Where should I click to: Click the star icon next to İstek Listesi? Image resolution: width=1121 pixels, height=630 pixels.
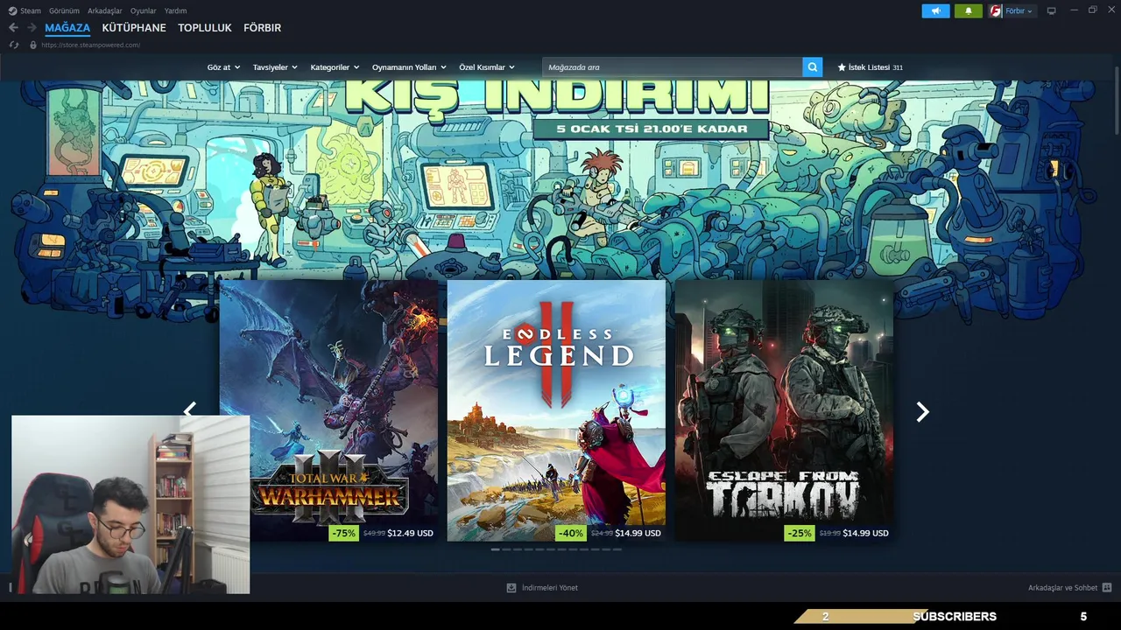842,67
